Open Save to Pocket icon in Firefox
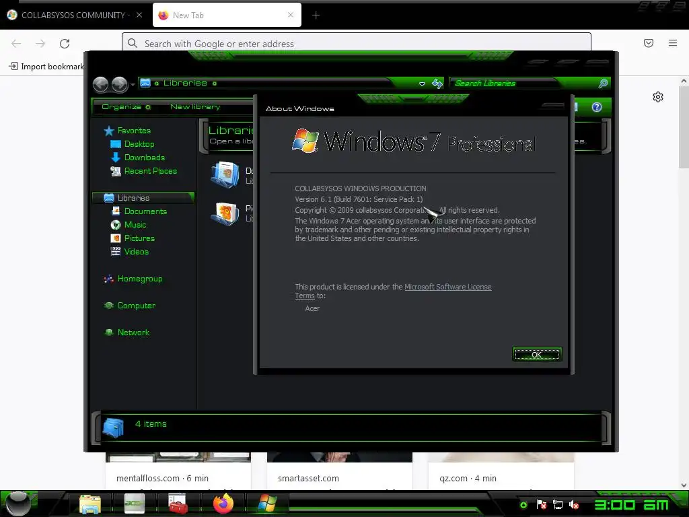The width and height of the screenshot is (689, 517). coord(649,43)
